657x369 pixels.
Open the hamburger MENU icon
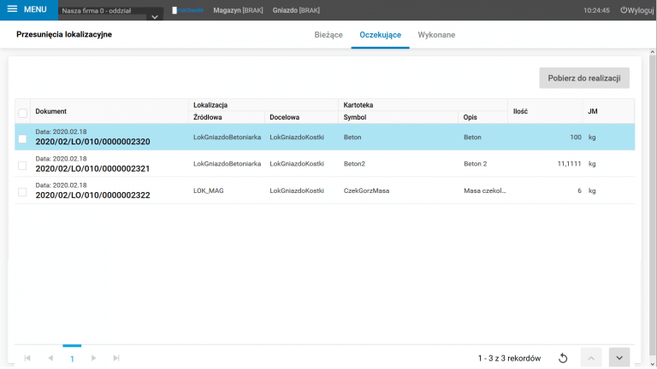pyautogui.click(x=12, y=9)
